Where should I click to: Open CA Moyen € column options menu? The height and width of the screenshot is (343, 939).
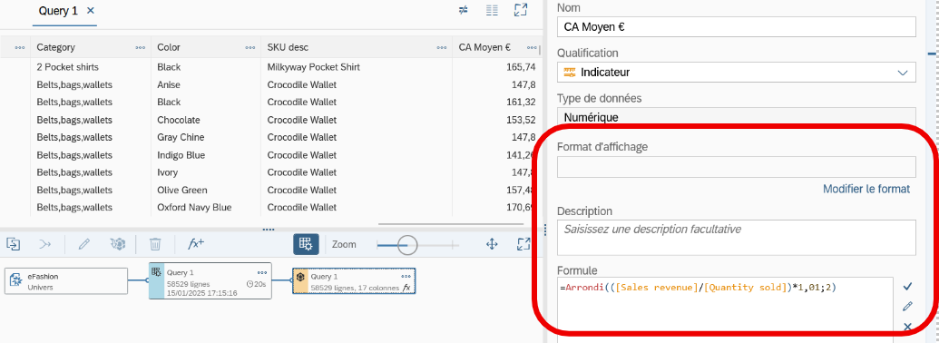coord(531,47)
